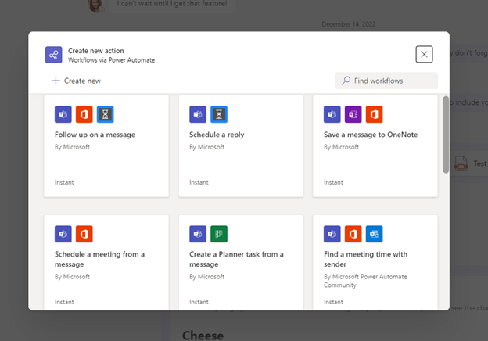Click By Microsoft text on Schedule a reply card
The width and height of the screenshot is (488, 341).
pos(206,147)
